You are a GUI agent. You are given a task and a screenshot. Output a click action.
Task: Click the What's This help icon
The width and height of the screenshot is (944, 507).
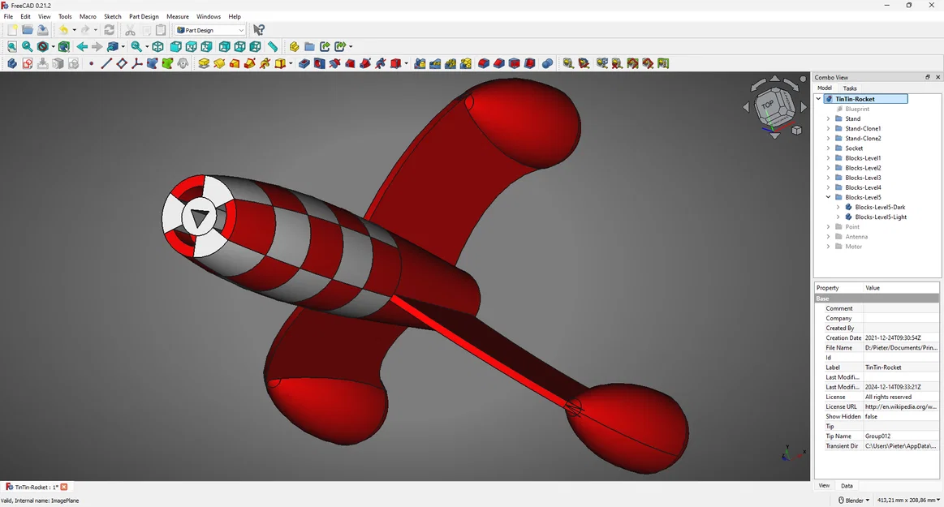tap(259, 30)
